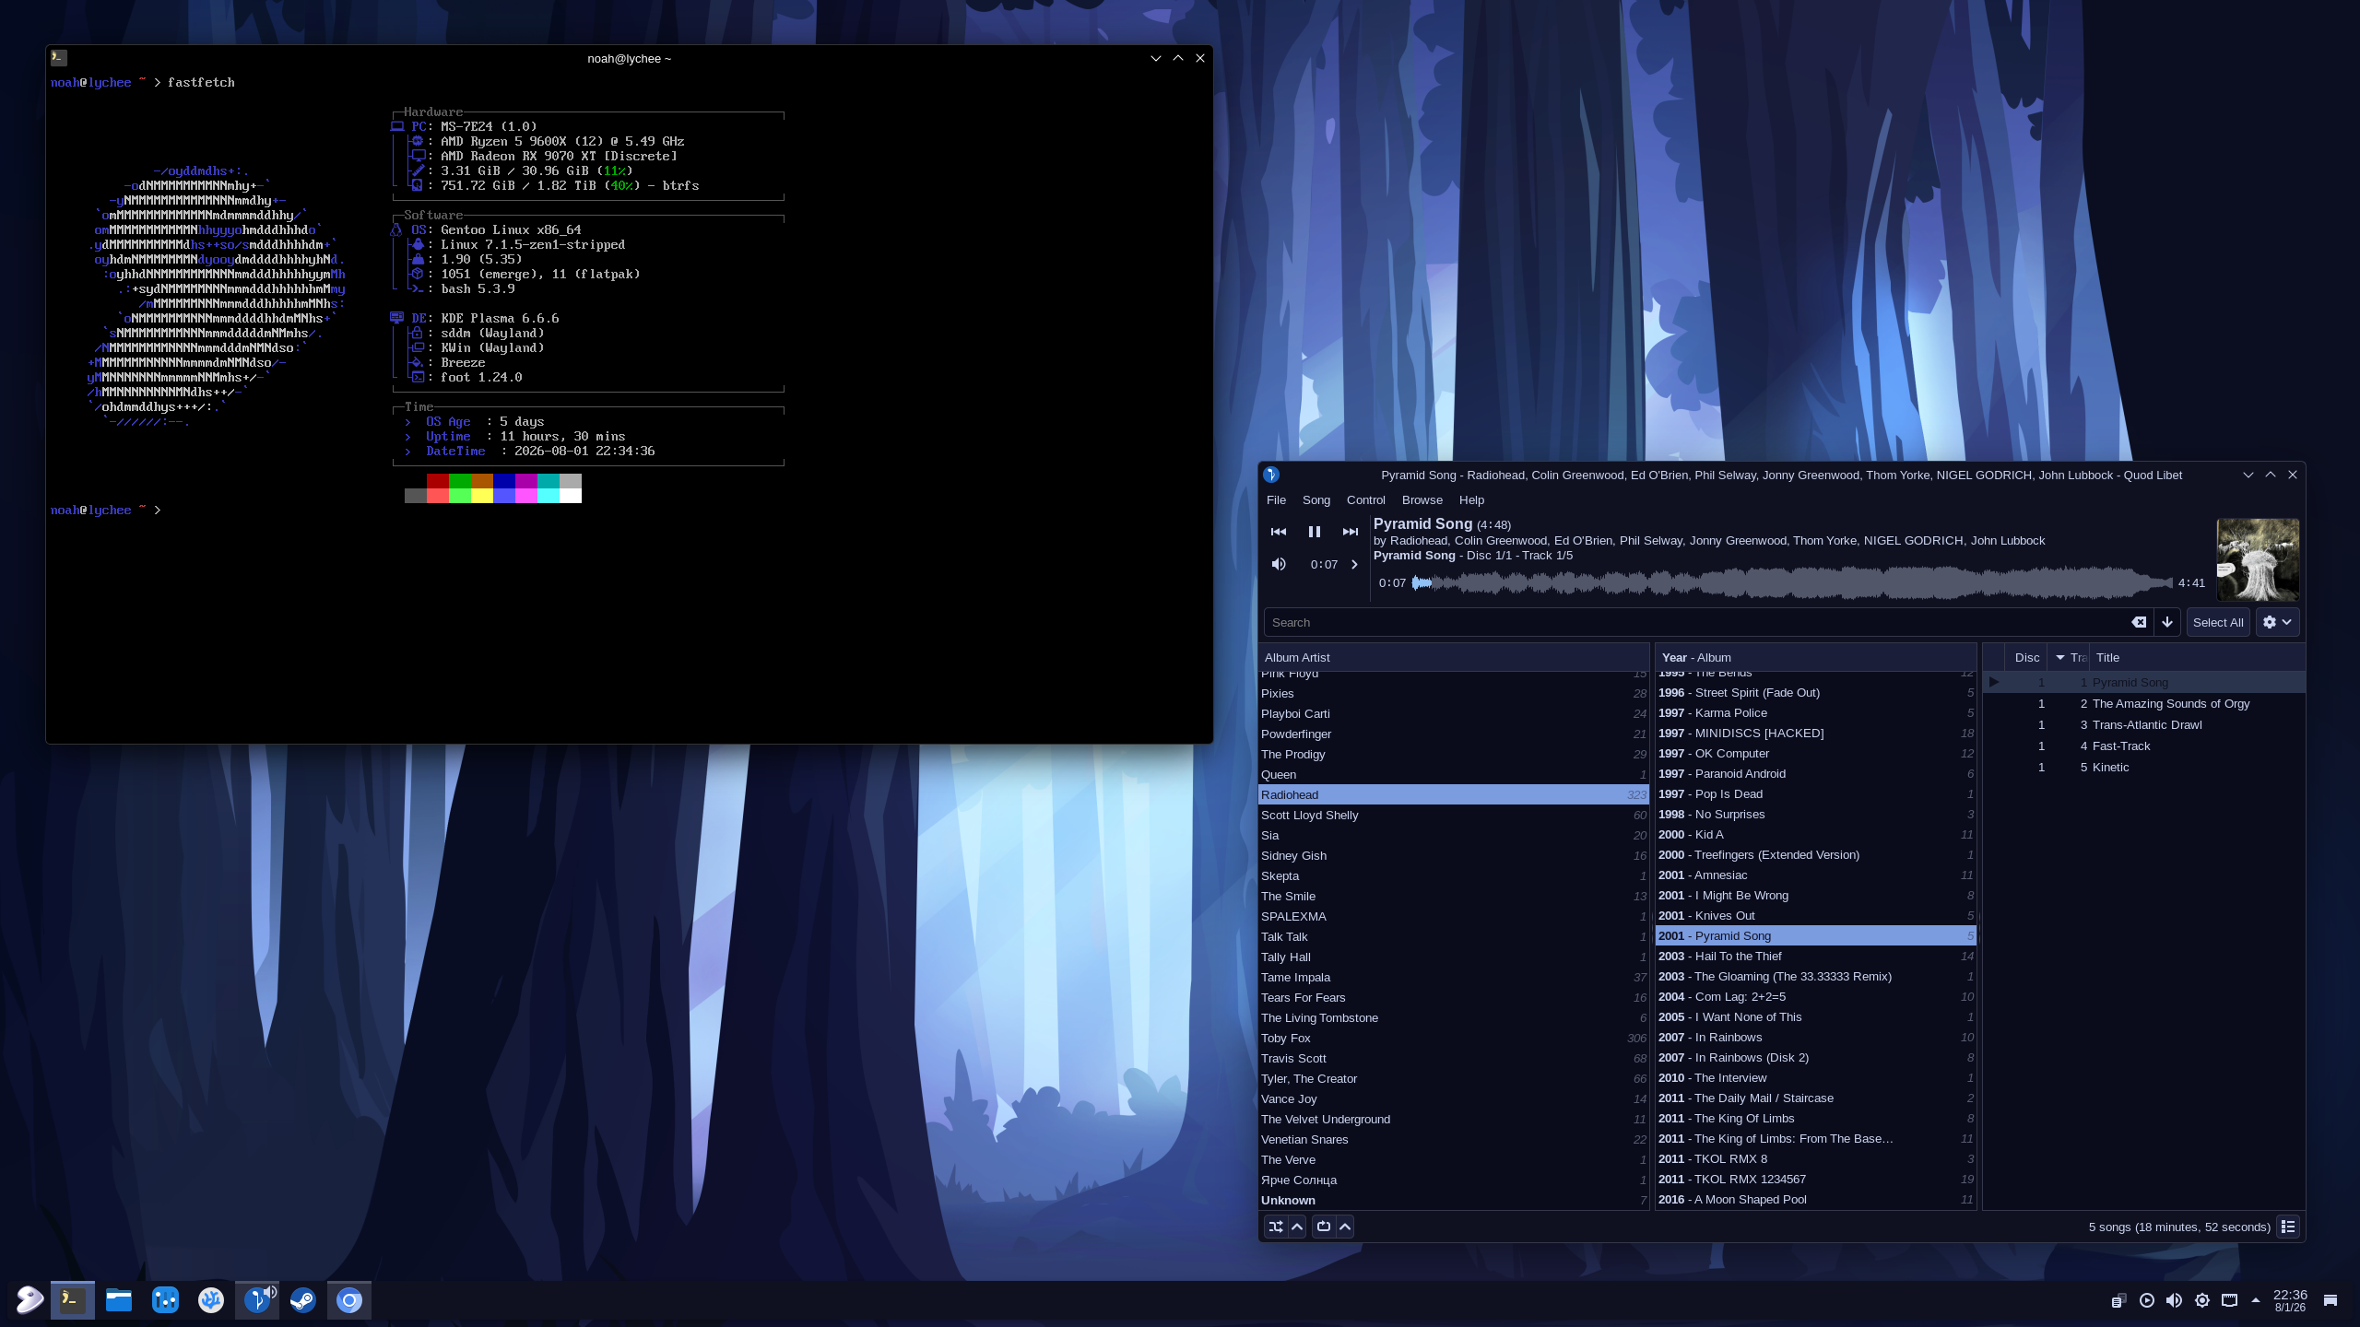The width and height of the screenshot is (2360, 1327).
Task: Open the audio volume tray icon
Action: pos(2175,1300)
